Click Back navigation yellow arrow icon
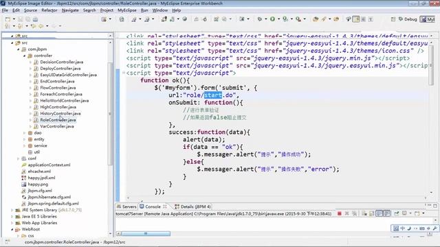 41,26
